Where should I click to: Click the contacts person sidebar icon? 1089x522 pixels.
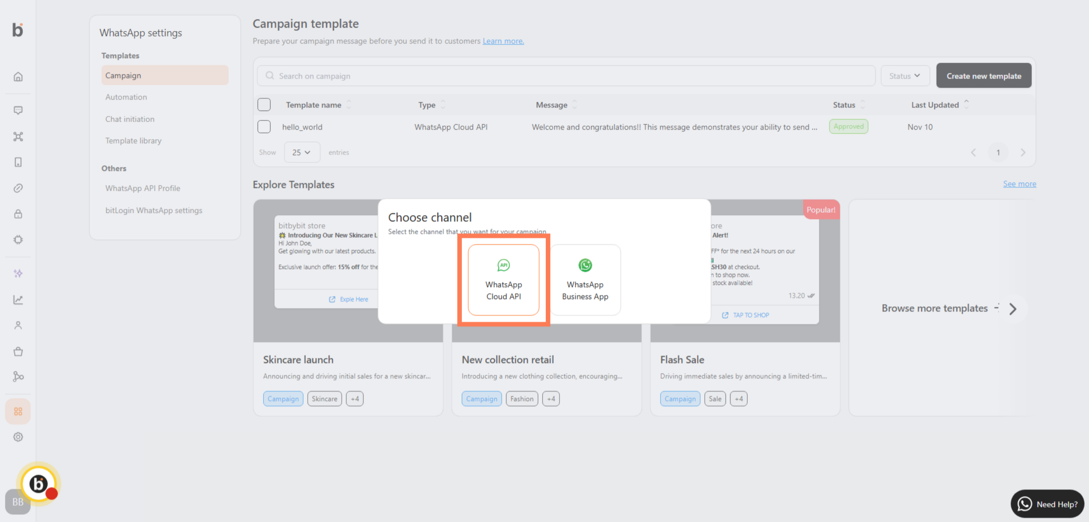click(x=18, y=325)
